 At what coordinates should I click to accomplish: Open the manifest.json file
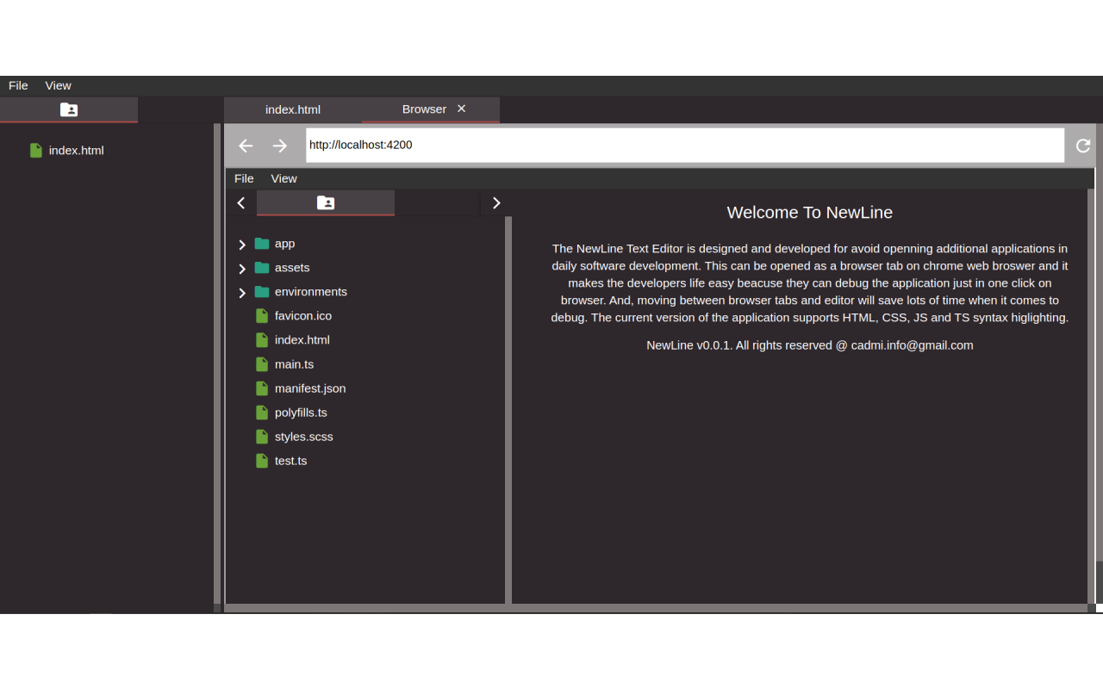(x=310, y=388)
